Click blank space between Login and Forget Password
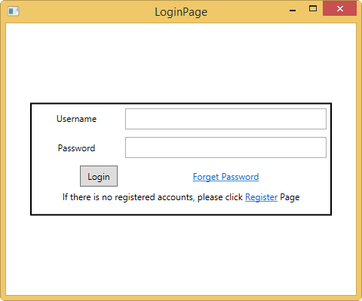This screenshot has width=362, height=301. coord(155,177)
